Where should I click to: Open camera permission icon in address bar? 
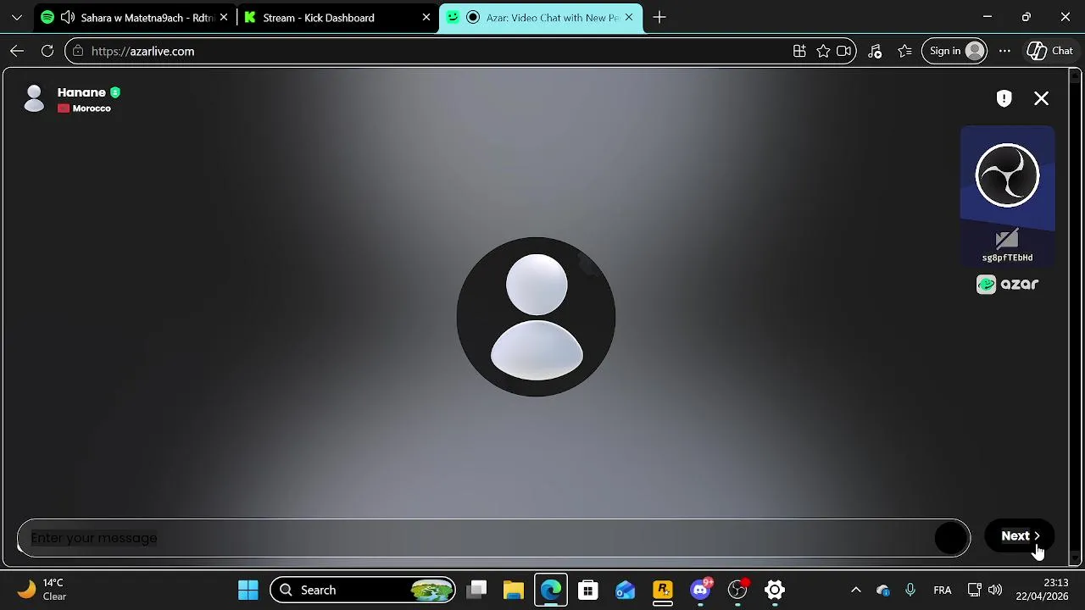(x=844, y=51)
